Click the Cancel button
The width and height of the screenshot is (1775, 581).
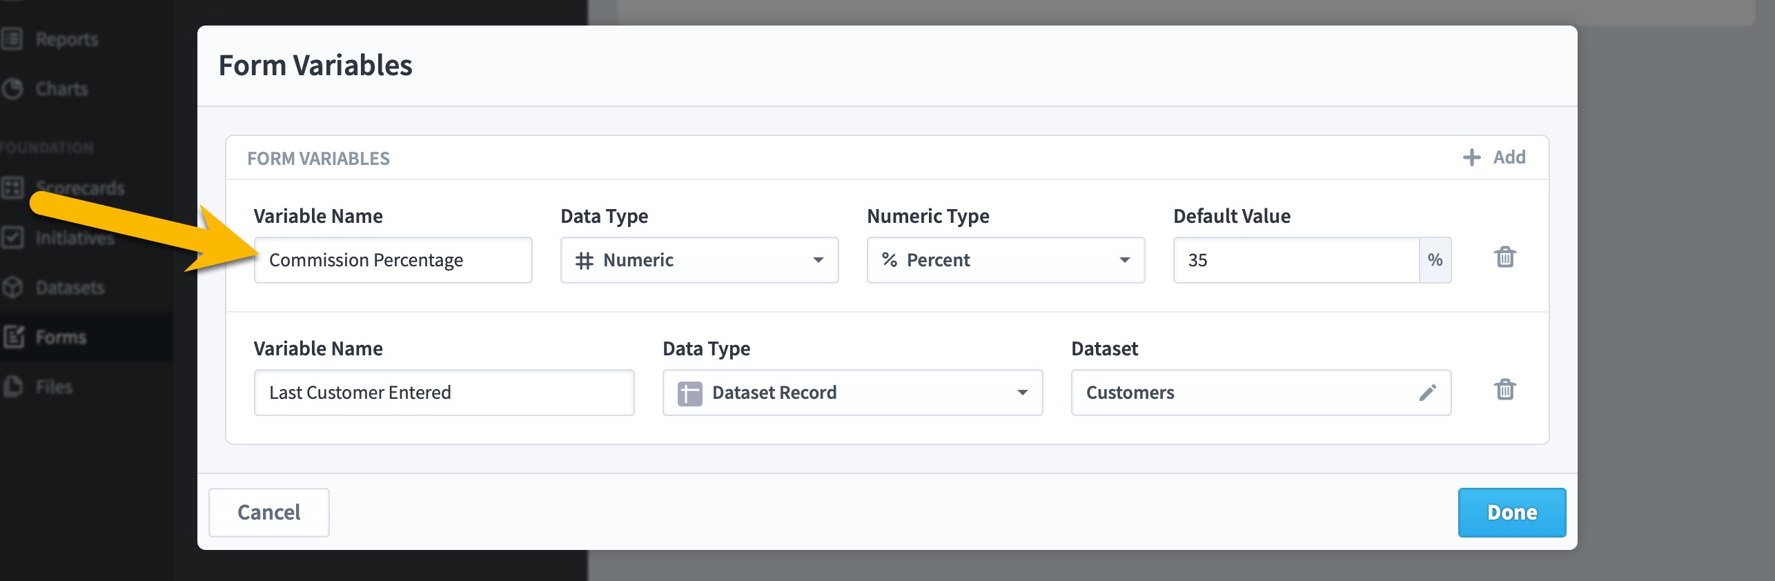268,513
